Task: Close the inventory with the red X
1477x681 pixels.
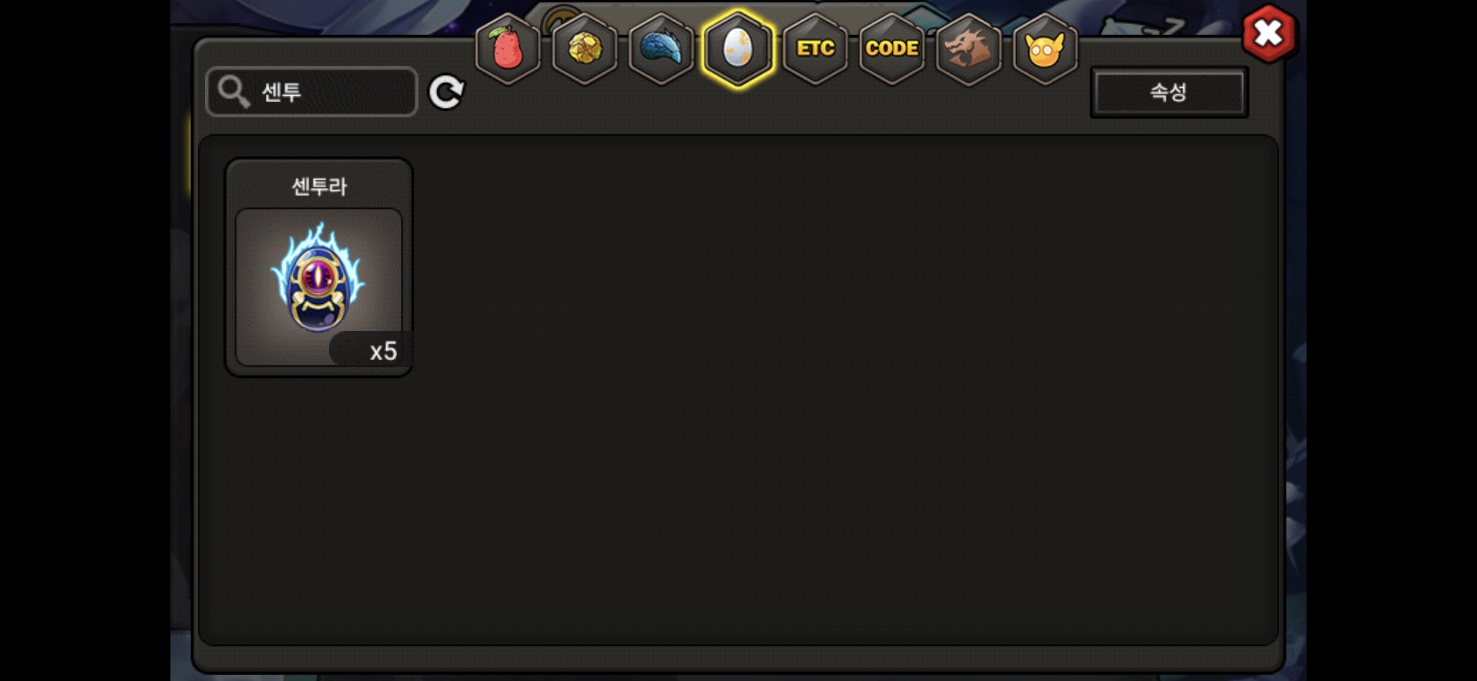Action: point(1268,33)
